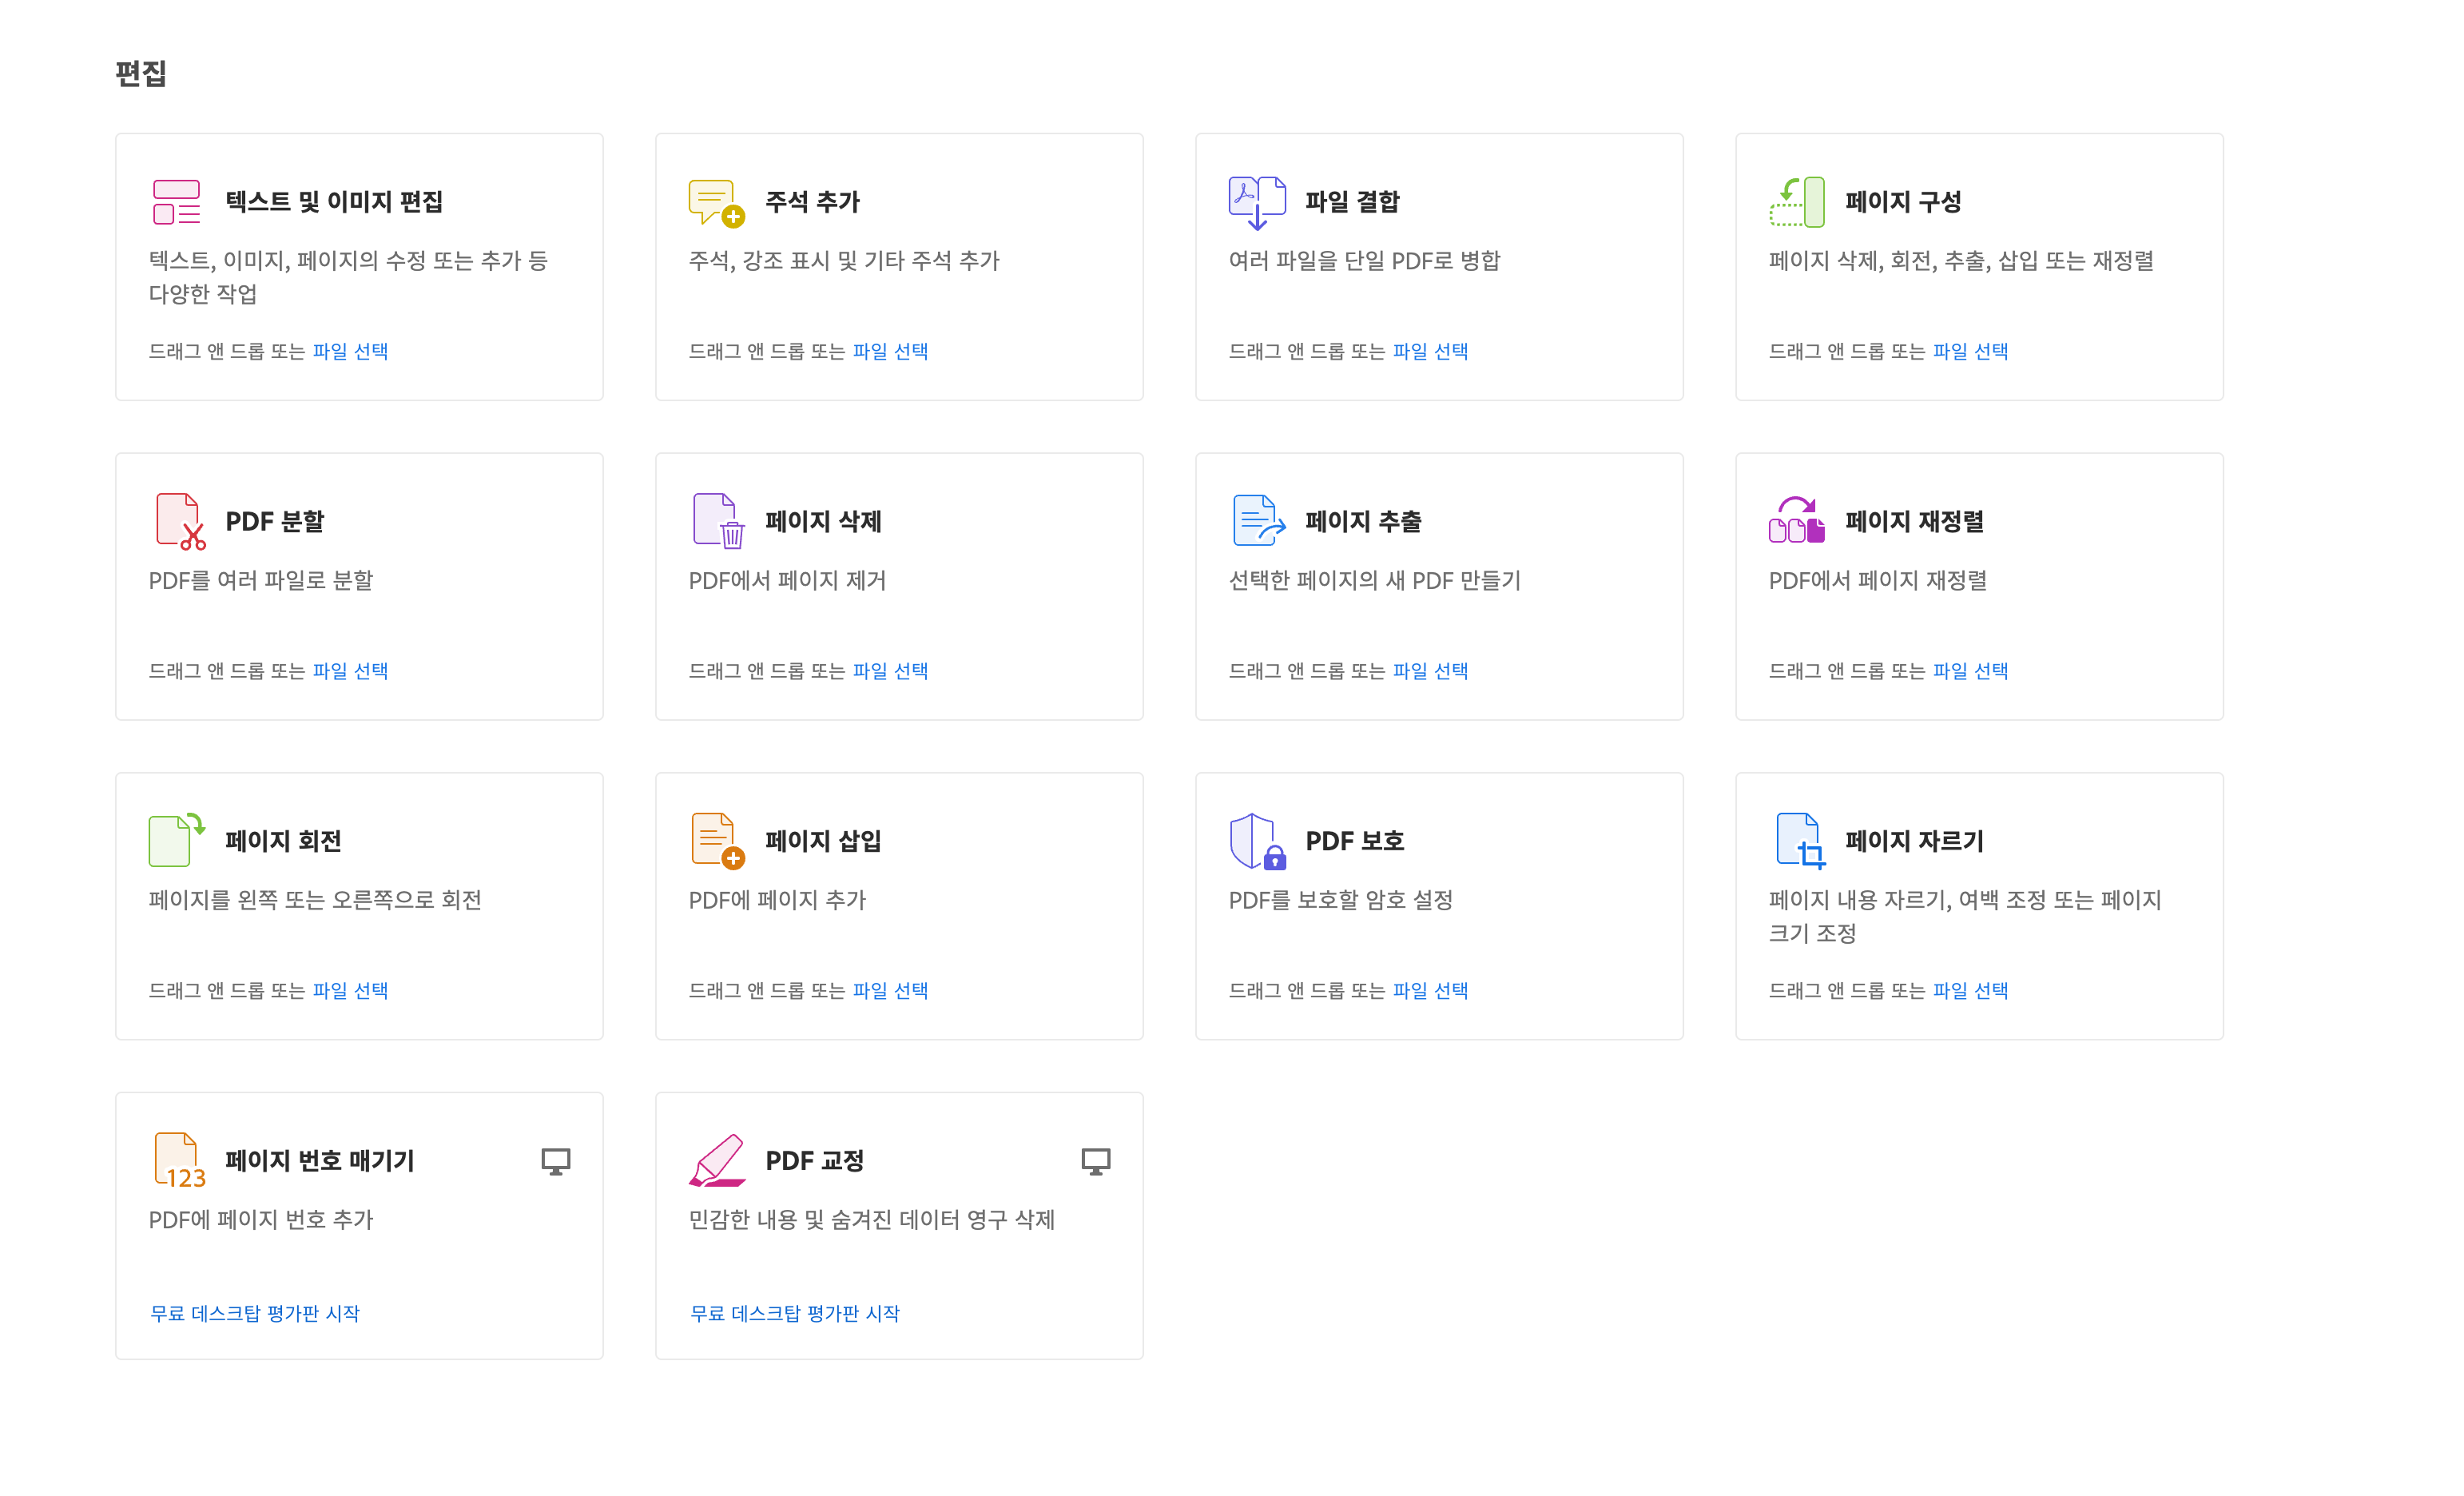
Task: Click 파일 선택 link in PDF 보호 card
Action: 1430,990
